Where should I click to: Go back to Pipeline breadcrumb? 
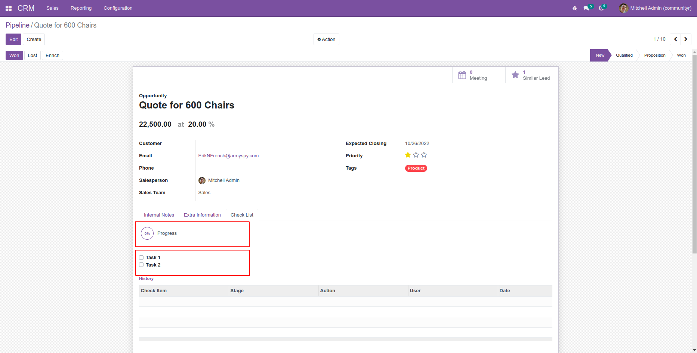click(18, 25)
